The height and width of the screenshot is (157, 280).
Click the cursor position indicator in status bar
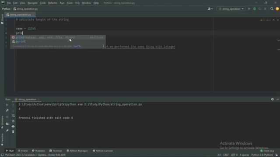[219, 155]
